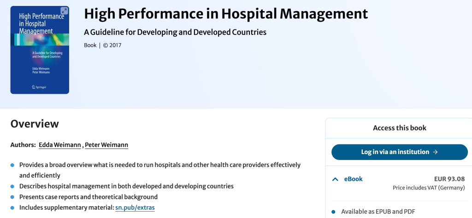Collapse the eBook section using the chevron
This screenshot has width=472, height=218.
(335, 179)
